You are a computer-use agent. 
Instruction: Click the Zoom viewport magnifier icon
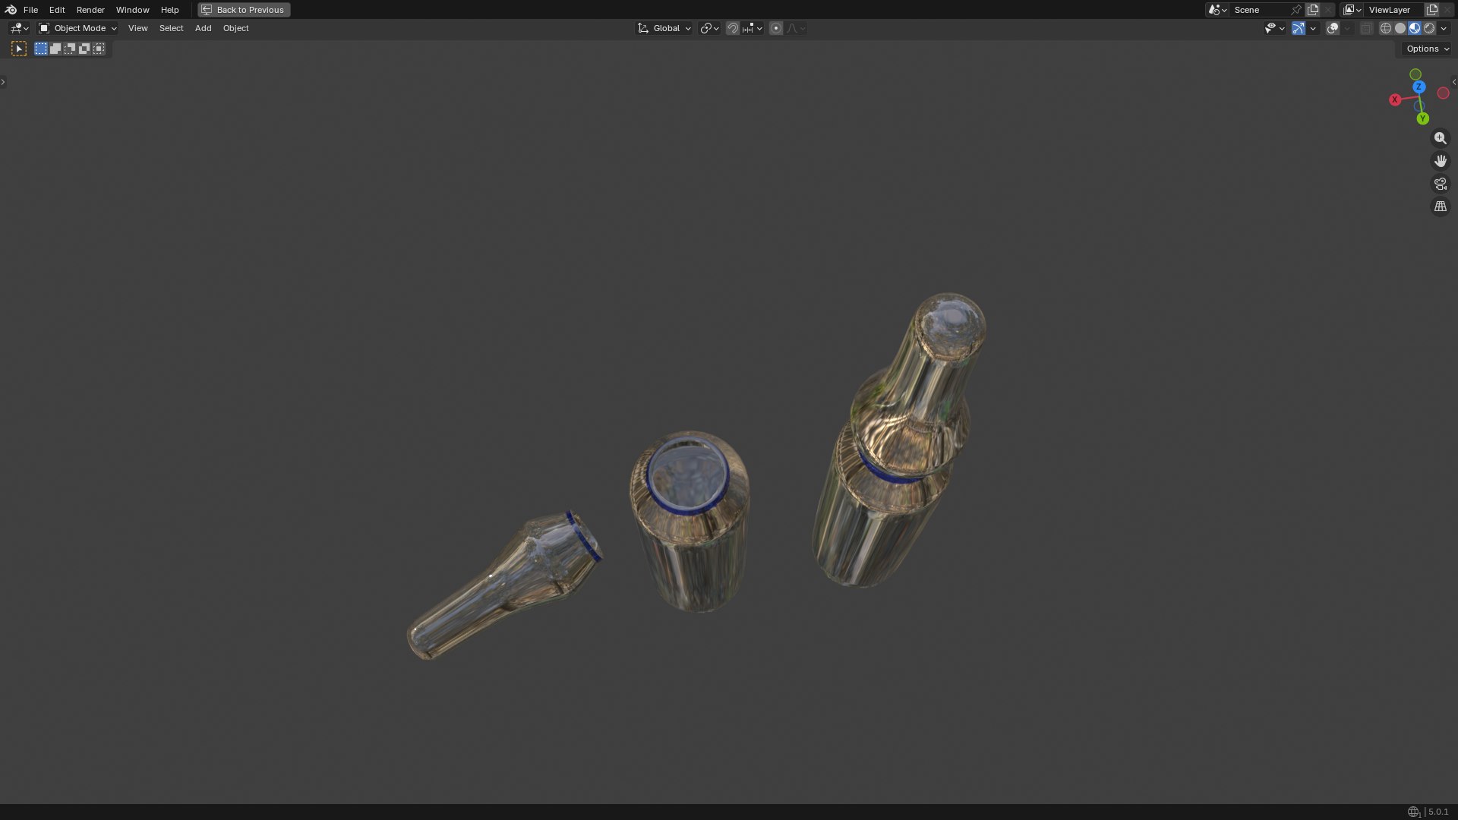(1441, 138)
